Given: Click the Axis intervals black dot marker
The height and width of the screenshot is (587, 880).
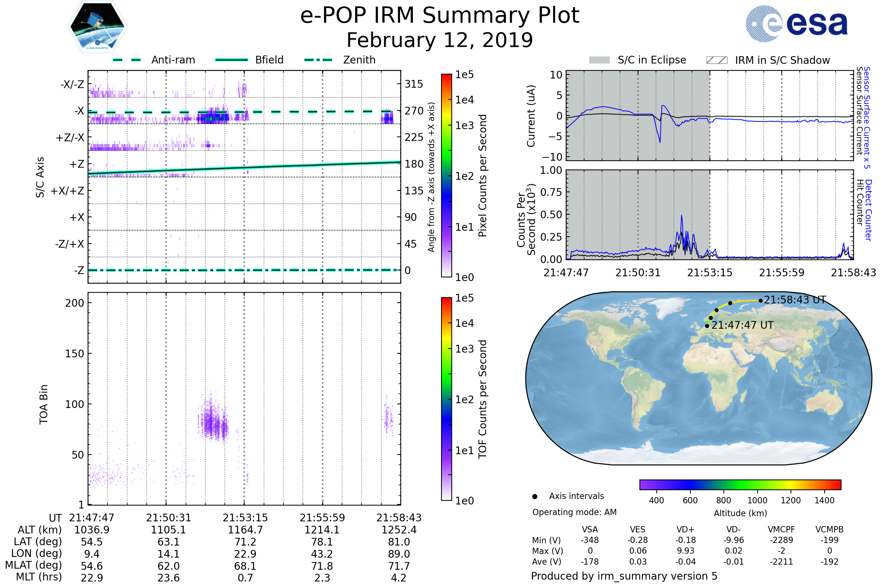Looking at the screenshot, I should coord(535,496).
